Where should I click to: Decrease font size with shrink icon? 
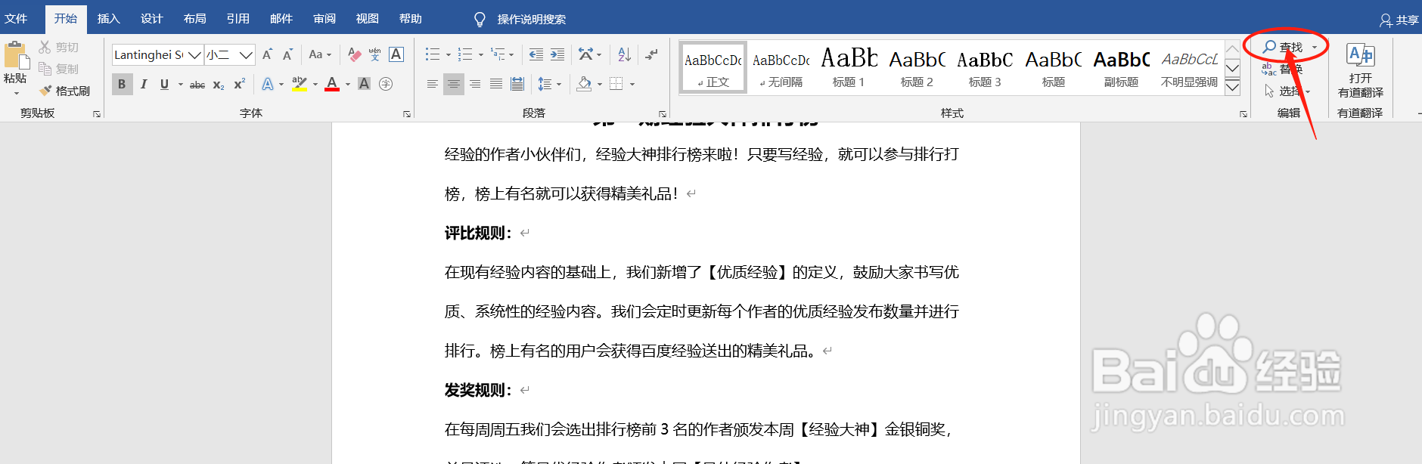pyautogui.click(x=287, y=54)
